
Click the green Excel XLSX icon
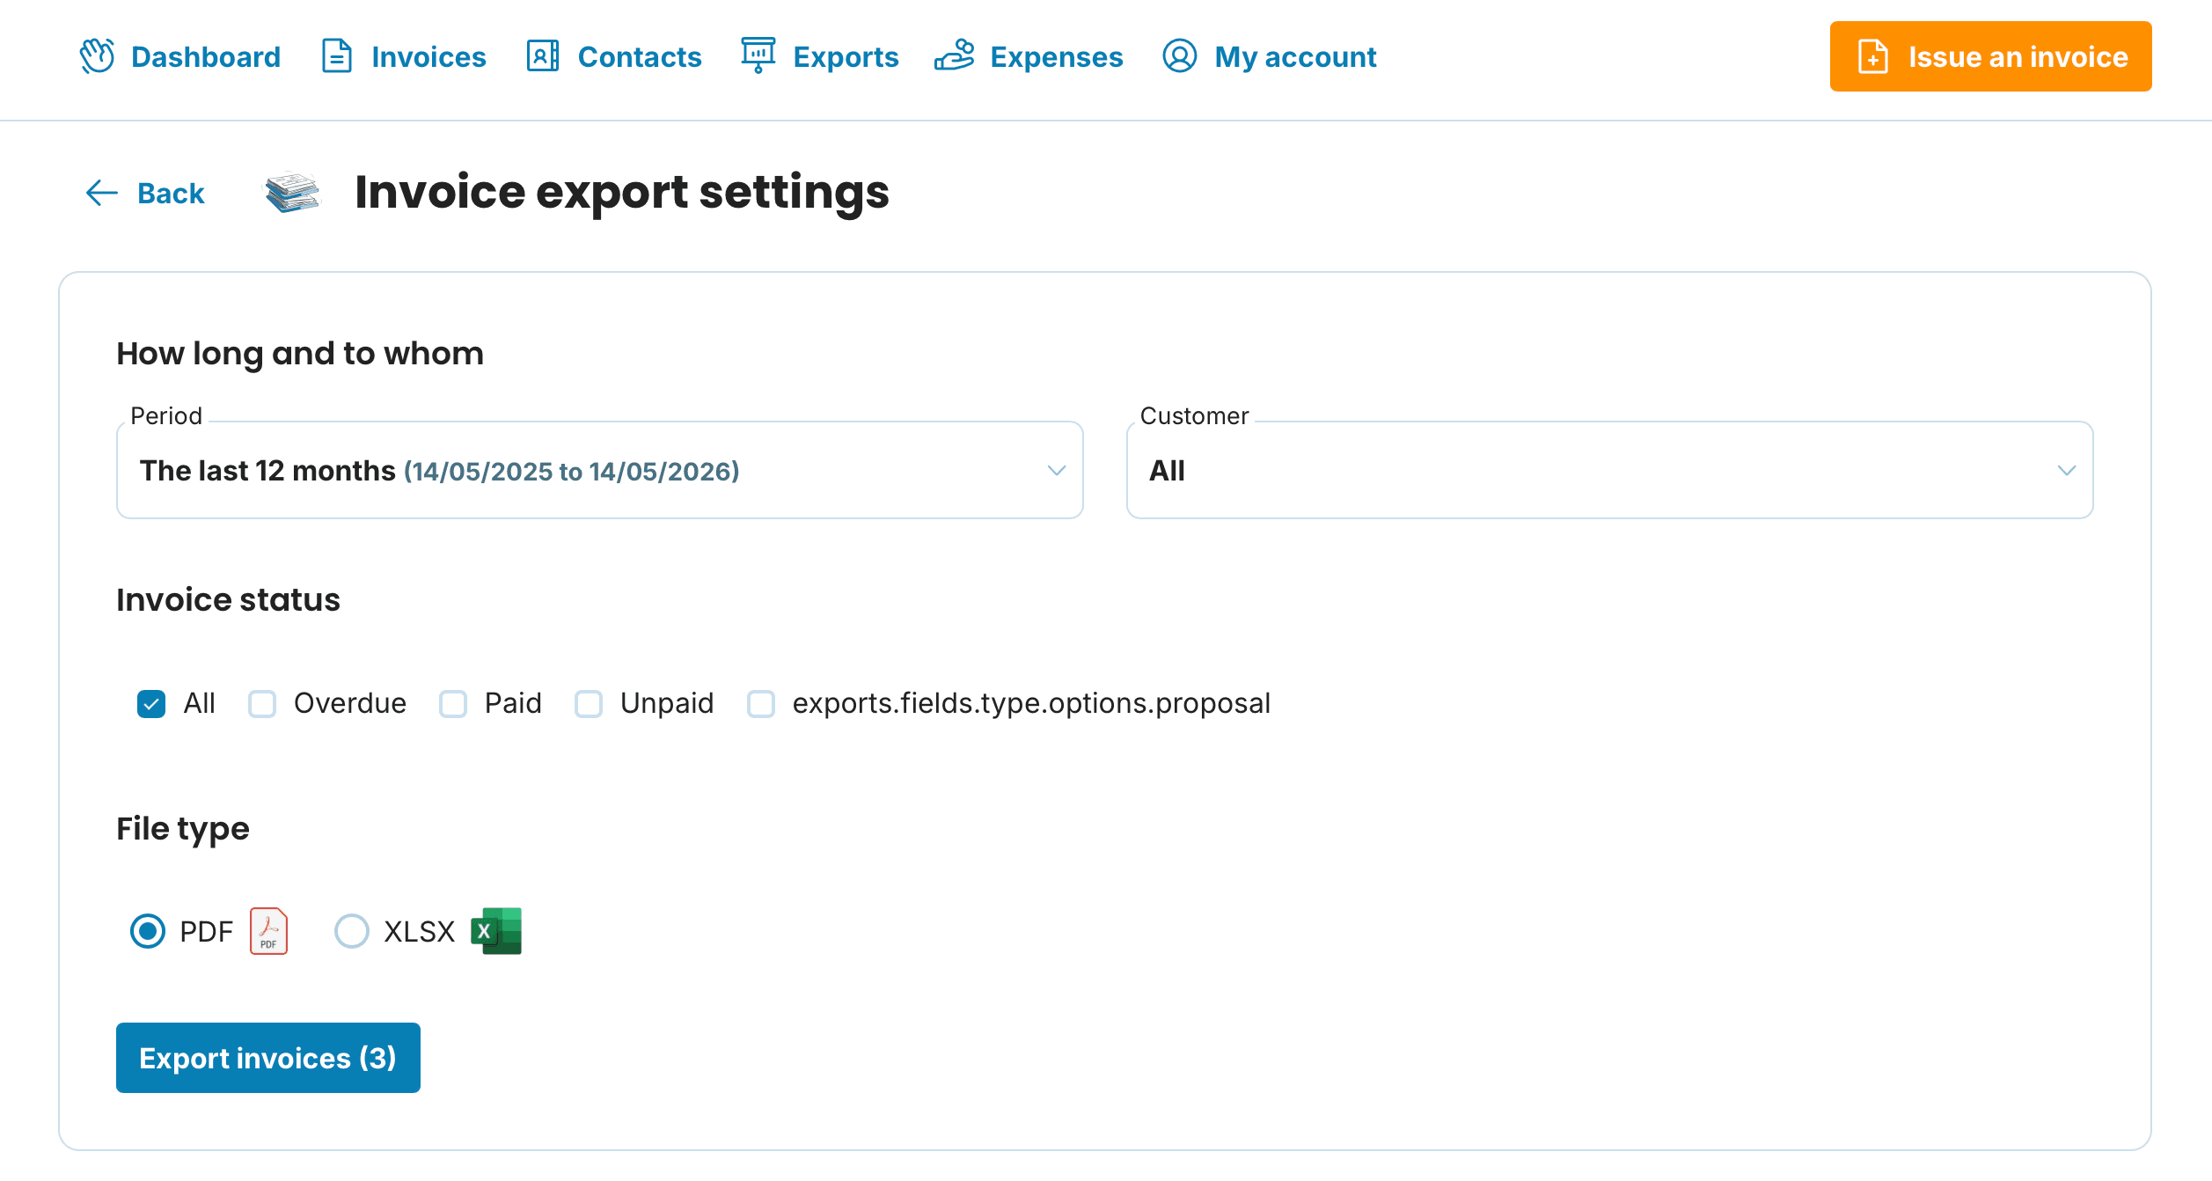click(496, 931)
